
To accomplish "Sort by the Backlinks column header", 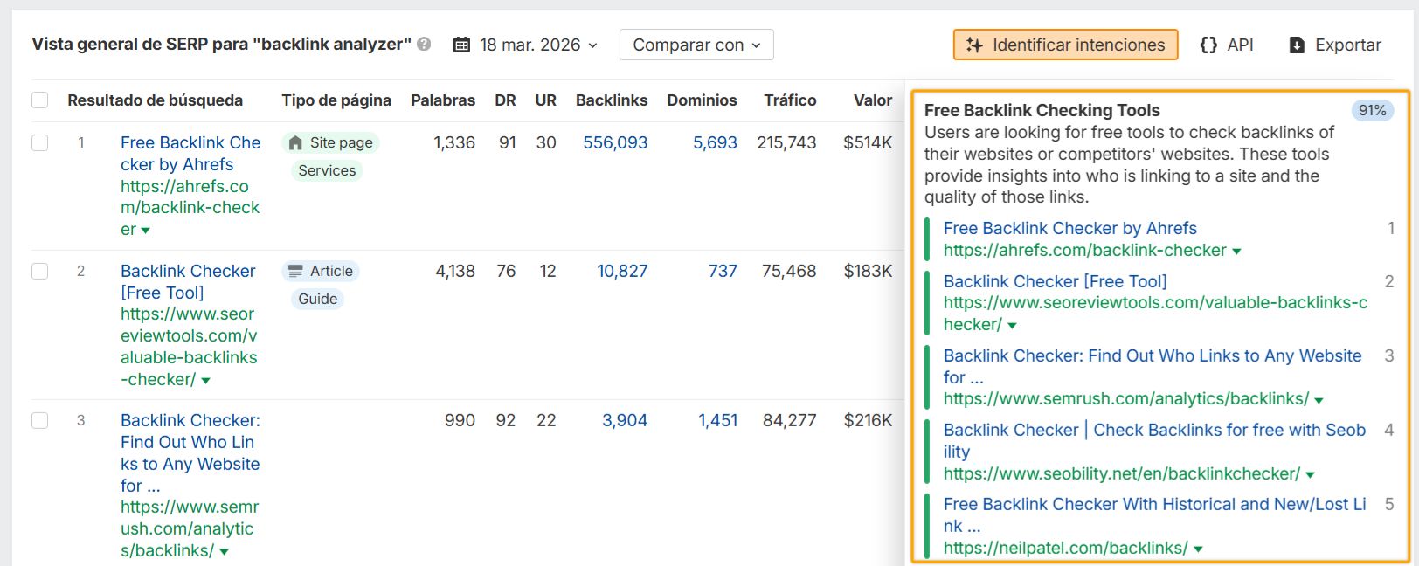I will pos(611,100).
